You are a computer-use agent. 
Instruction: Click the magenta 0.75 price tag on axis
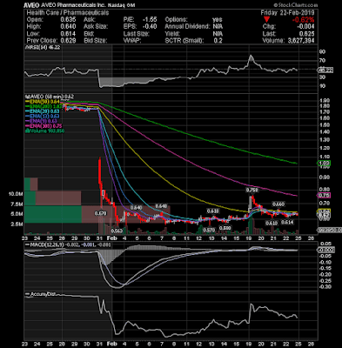point(324,196)
